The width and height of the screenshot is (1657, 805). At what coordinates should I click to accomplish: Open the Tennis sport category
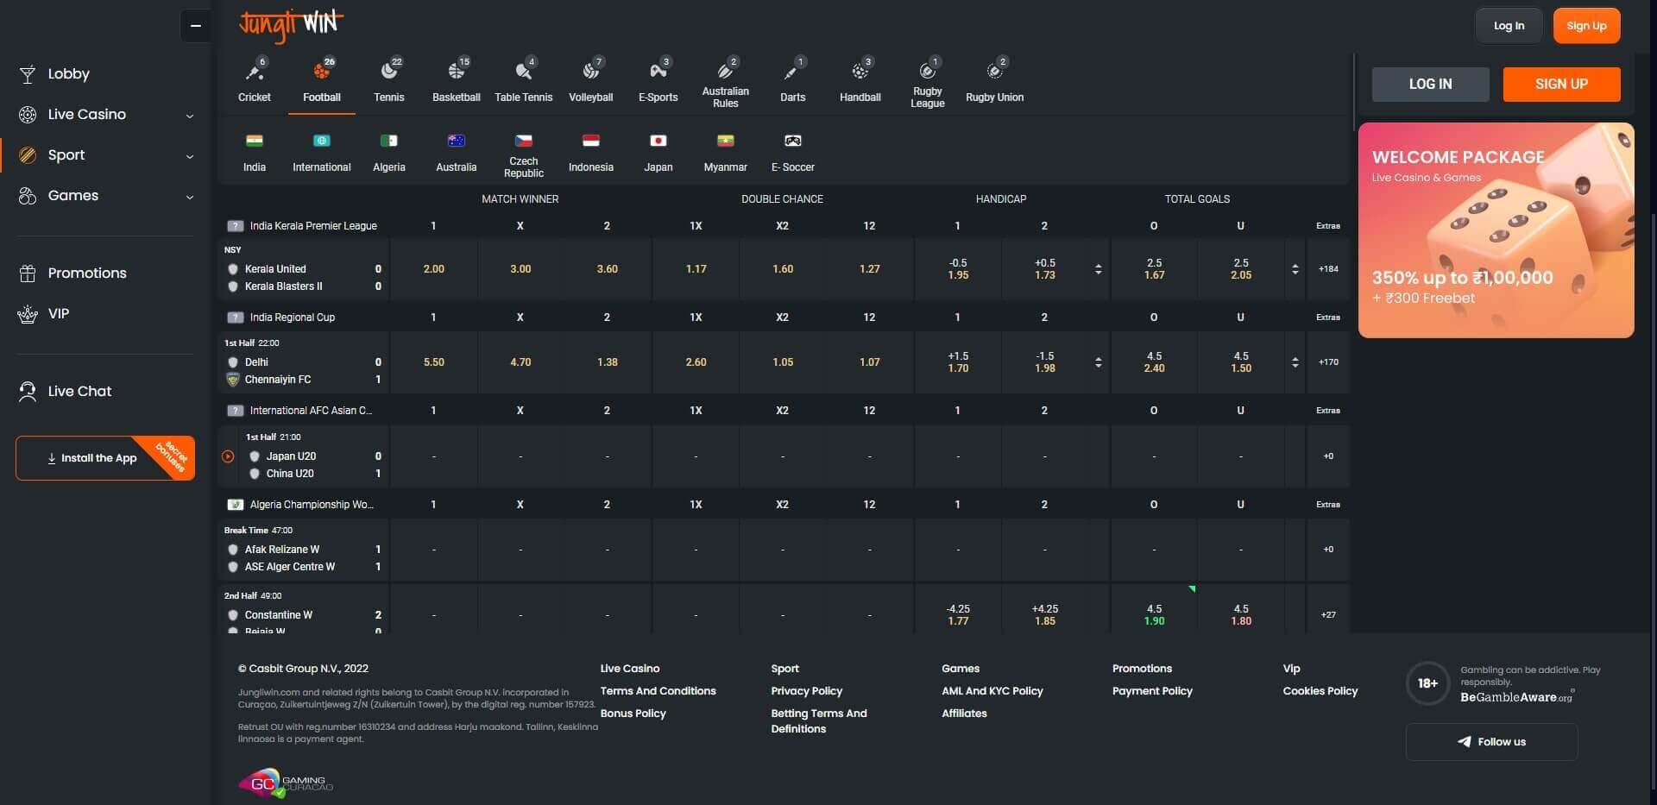point(389,72)
